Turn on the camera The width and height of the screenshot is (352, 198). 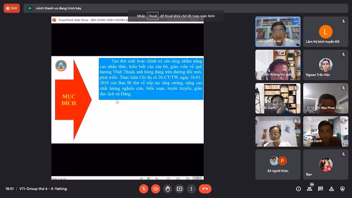(155, 189)
